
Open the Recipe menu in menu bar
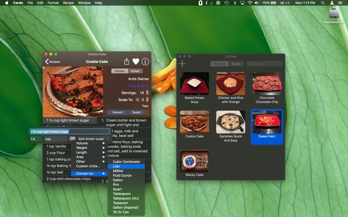tap(68, 3)
